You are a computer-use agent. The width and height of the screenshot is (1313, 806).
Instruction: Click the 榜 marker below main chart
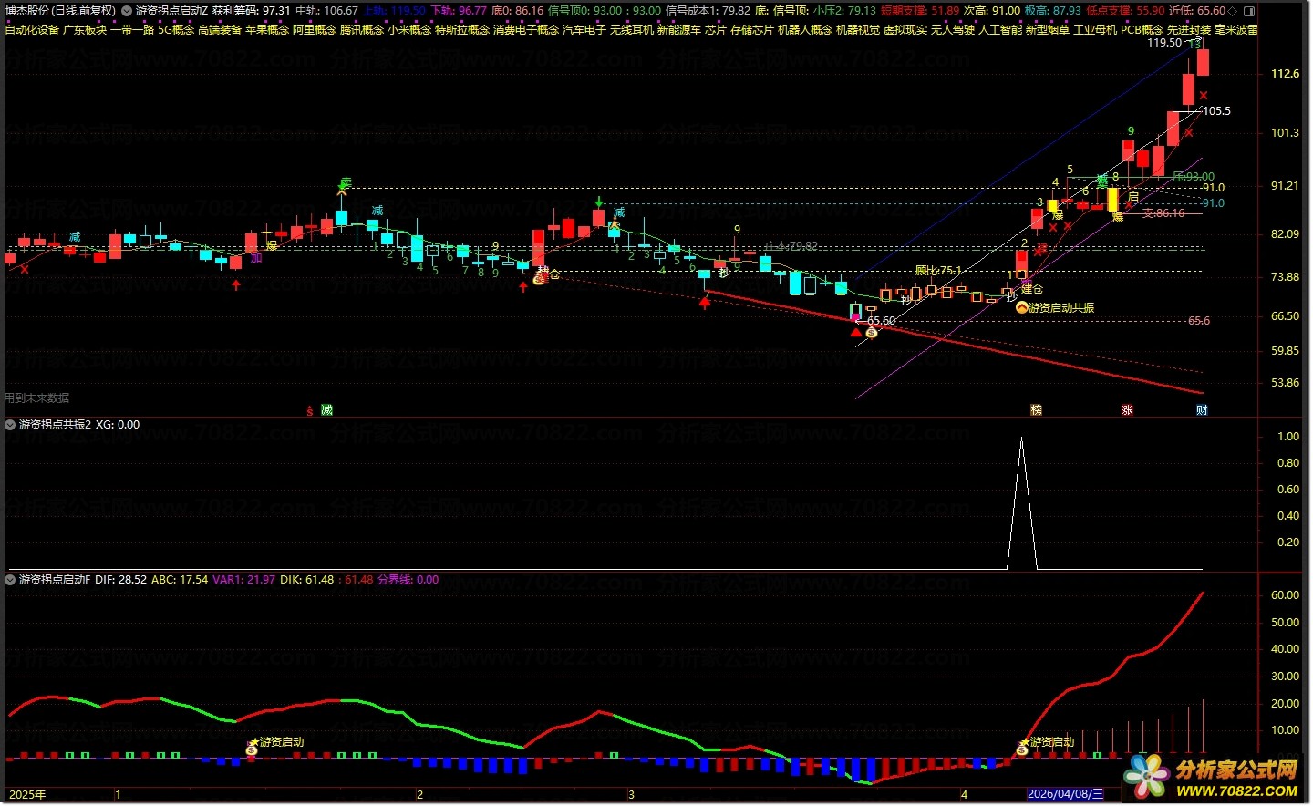[x=1036, y=410]
